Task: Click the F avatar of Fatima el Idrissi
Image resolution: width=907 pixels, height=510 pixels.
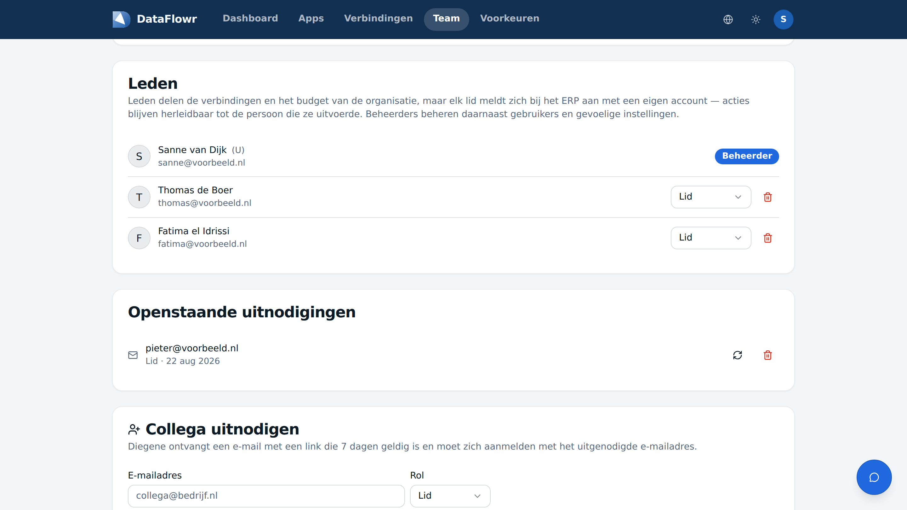Action: 139,238
